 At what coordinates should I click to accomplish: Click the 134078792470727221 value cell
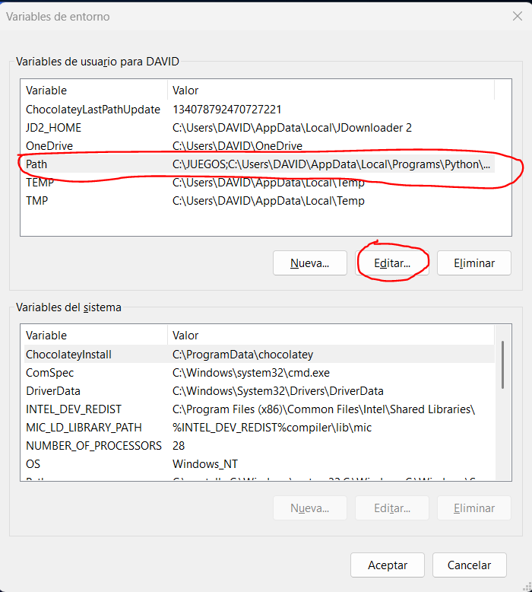click(227, 110)
